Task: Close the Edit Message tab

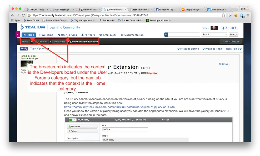Action: click(73, 10)
